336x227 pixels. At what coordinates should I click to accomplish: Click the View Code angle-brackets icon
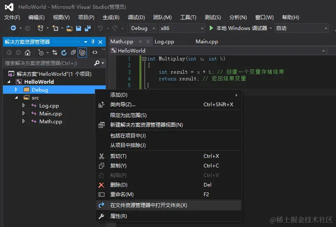click(95, 52)
